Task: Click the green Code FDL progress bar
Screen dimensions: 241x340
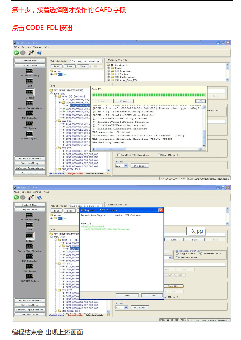Action: click(148, 95)
